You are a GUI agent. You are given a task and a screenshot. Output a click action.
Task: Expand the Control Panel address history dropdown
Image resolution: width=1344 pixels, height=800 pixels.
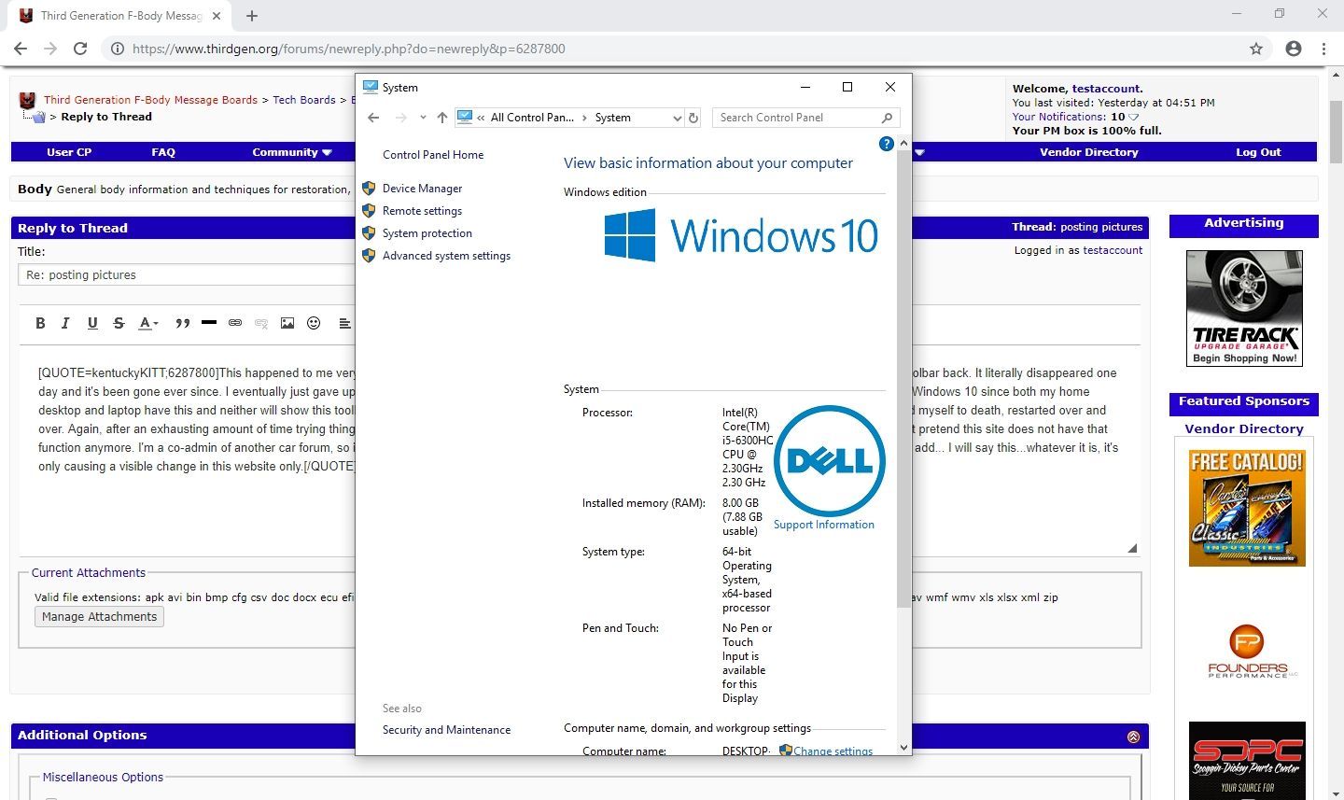point(677,118)
